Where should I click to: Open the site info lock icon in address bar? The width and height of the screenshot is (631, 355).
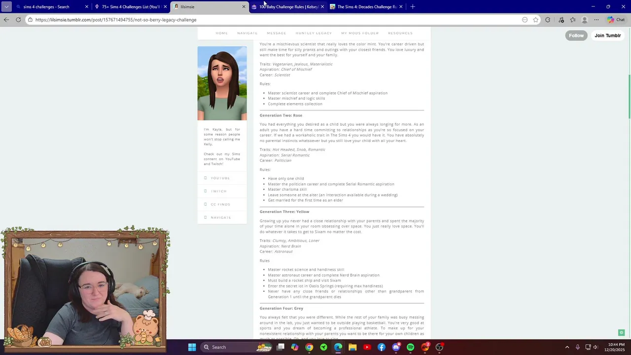(x=30, y=20)
